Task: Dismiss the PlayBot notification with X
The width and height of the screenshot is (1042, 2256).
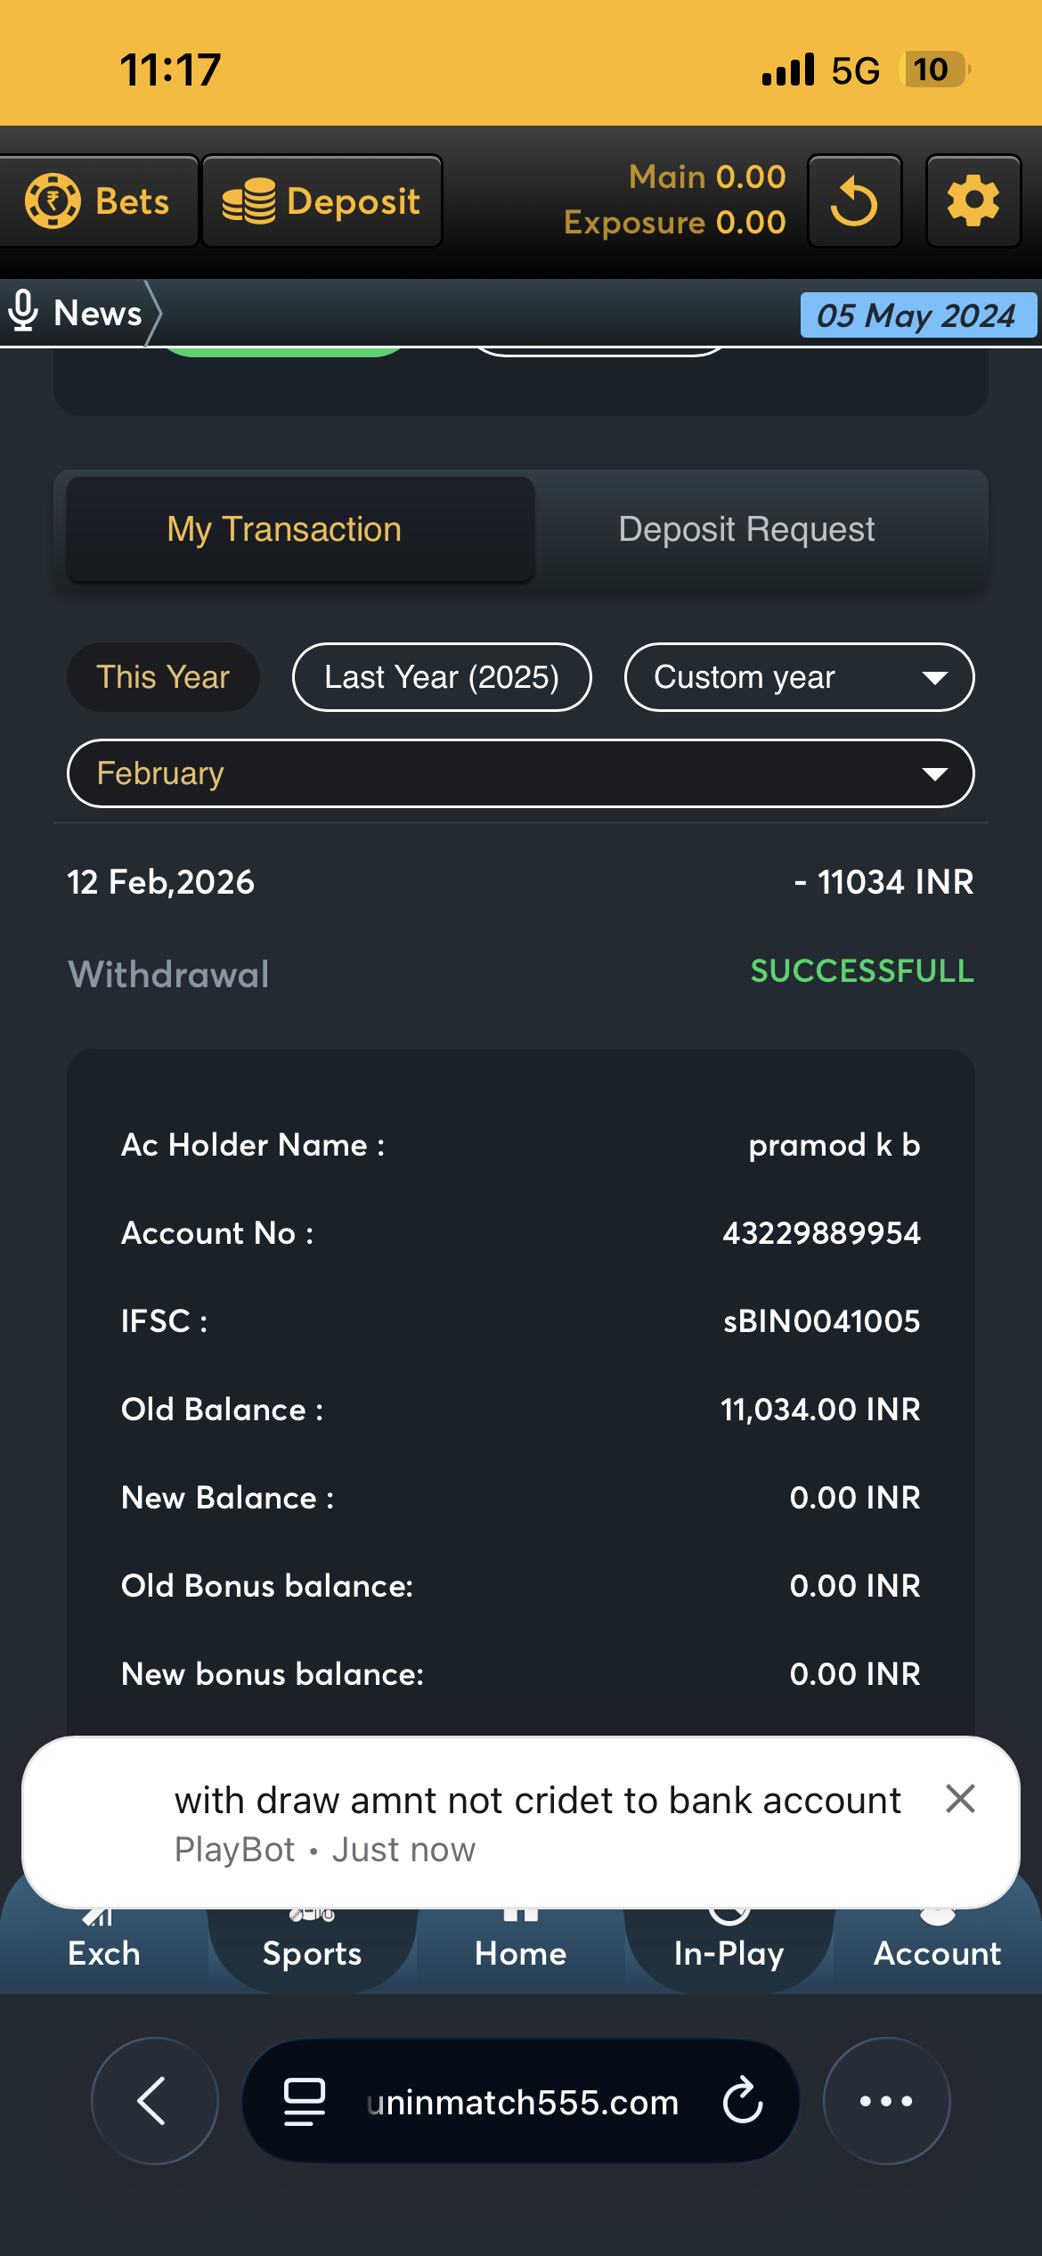Action: [960, 1799]
